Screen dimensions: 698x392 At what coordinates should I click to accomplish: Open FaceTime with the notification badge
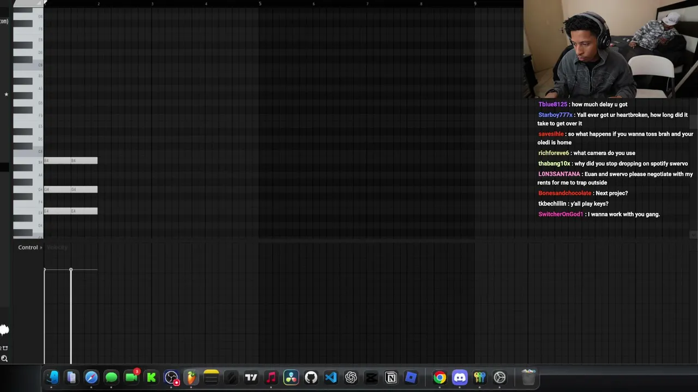coord(131,377)
